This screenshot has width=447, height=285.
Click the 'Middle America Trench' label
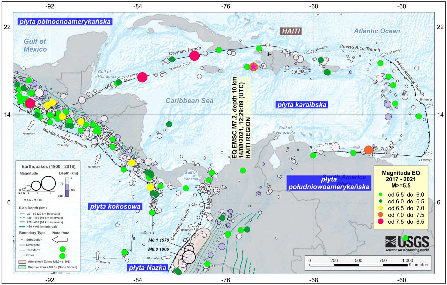[65, 138]
